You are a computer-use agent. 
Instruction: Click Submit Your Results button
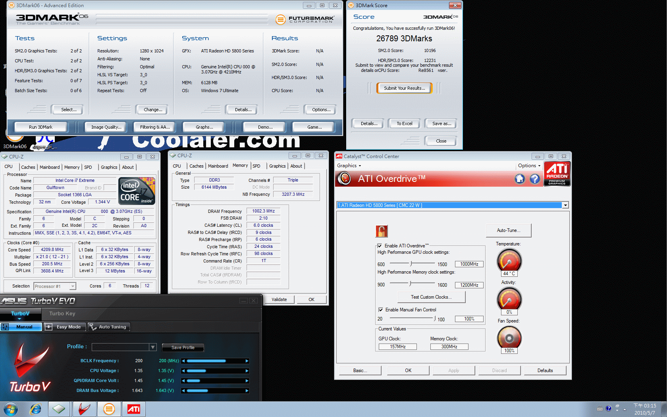(404, 88)
